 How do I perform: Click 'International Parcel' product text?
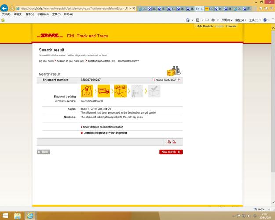pyautogui.click(x=92, y=101)
